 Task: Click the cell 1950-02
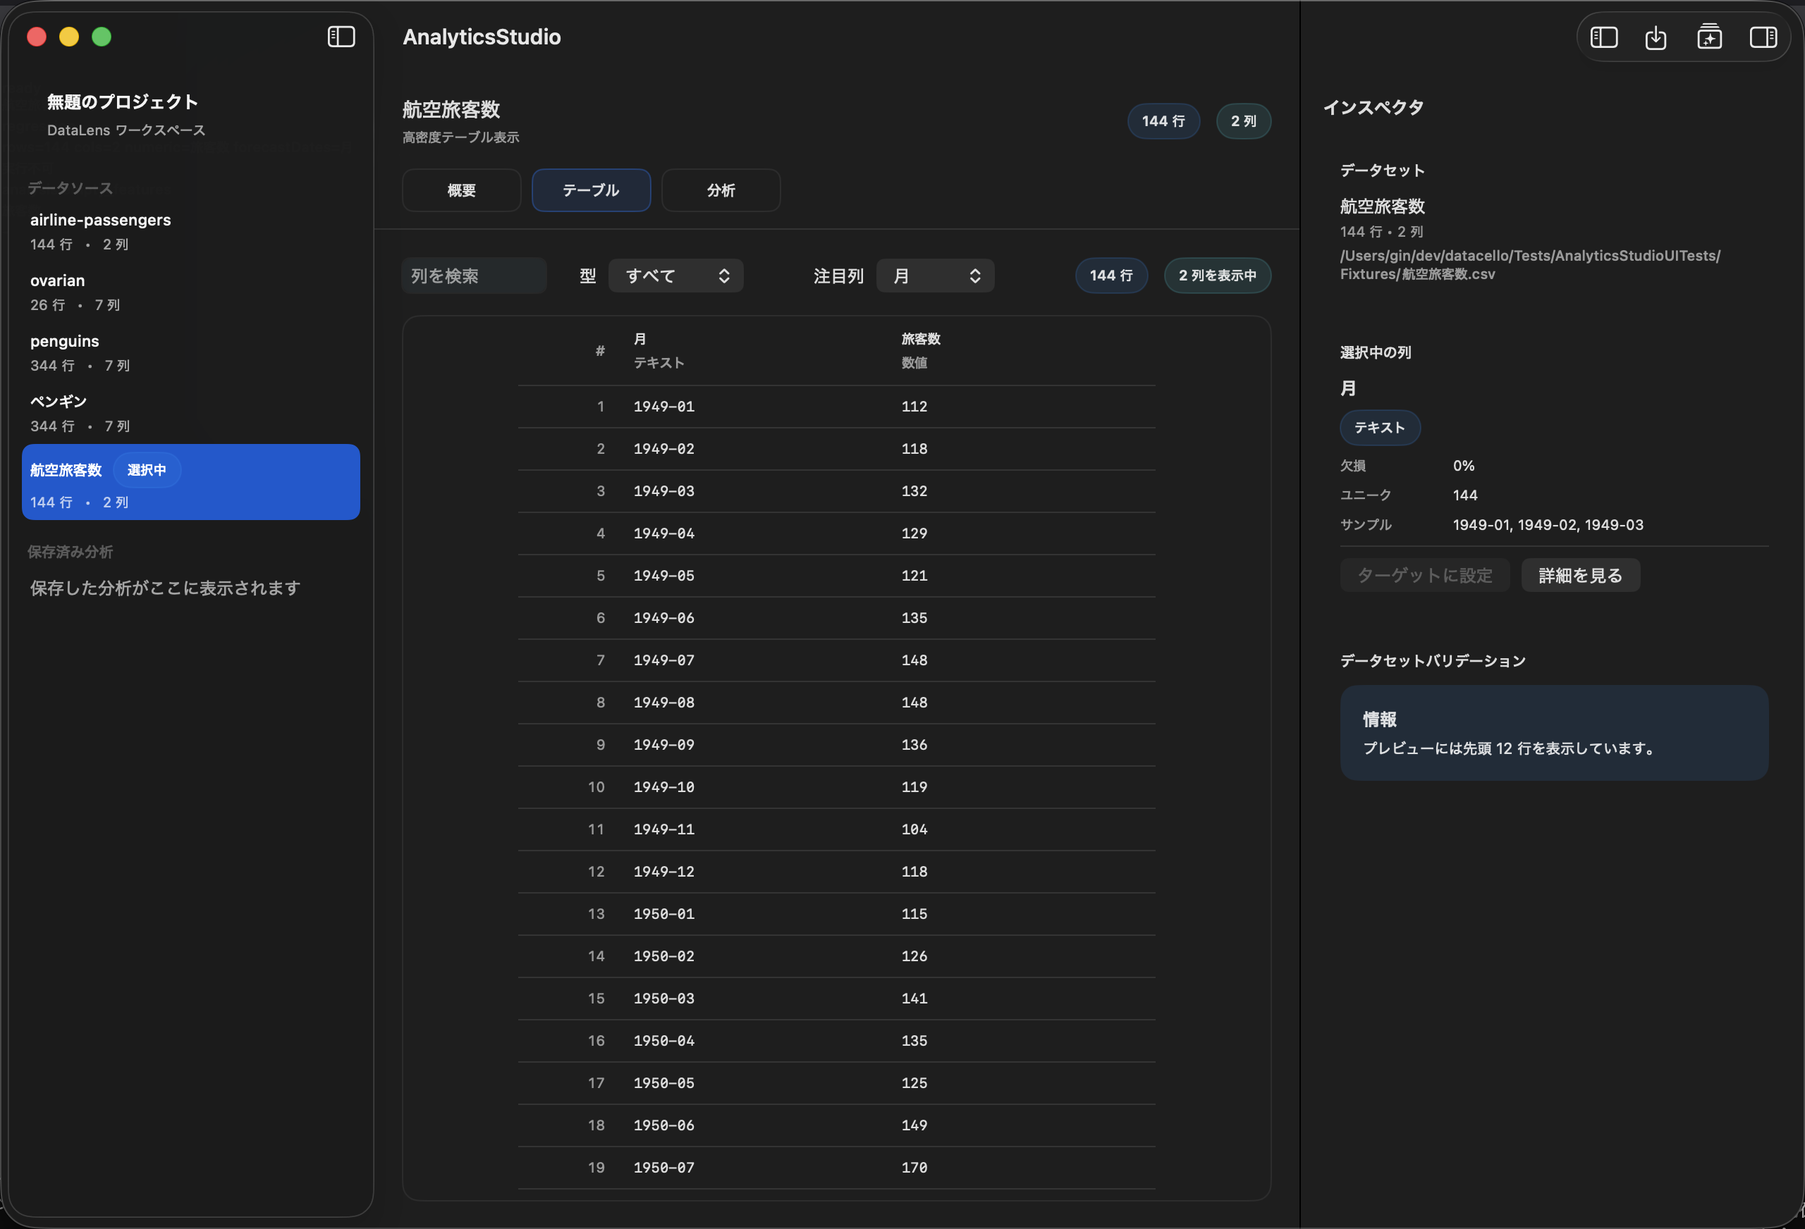(x=664, y=956)
